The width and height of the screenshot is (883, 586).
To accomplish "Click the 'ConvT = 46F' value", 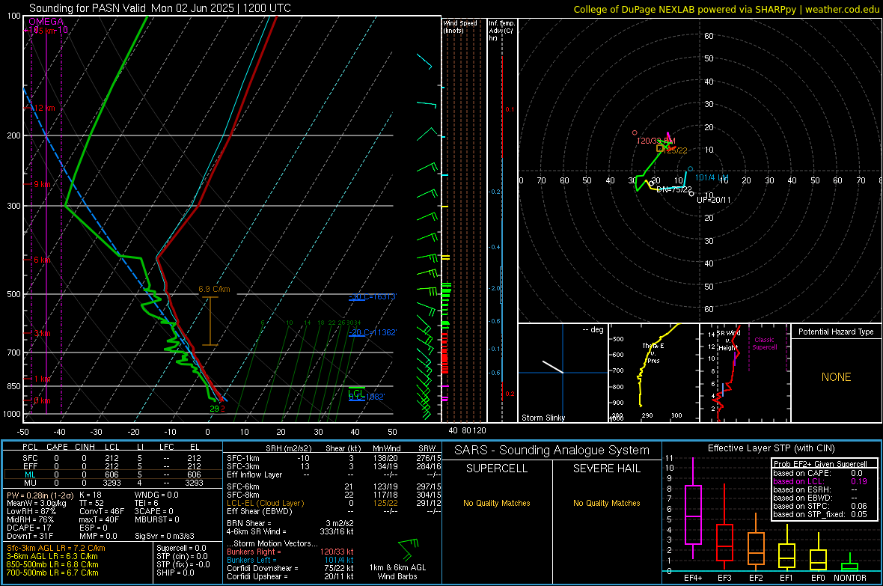I will pyautogui.click(x=101, y=511).
